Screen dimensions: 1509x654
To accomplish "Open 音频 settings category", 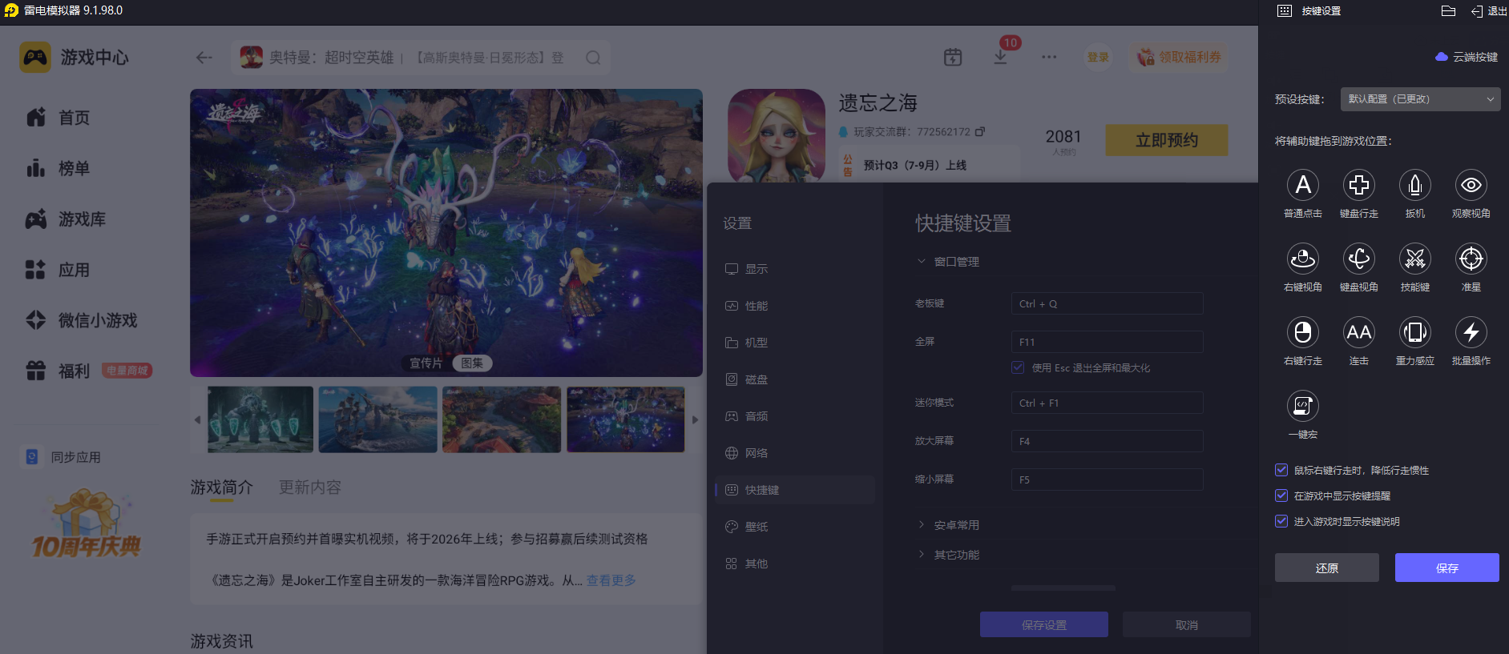I will point(794,416).
